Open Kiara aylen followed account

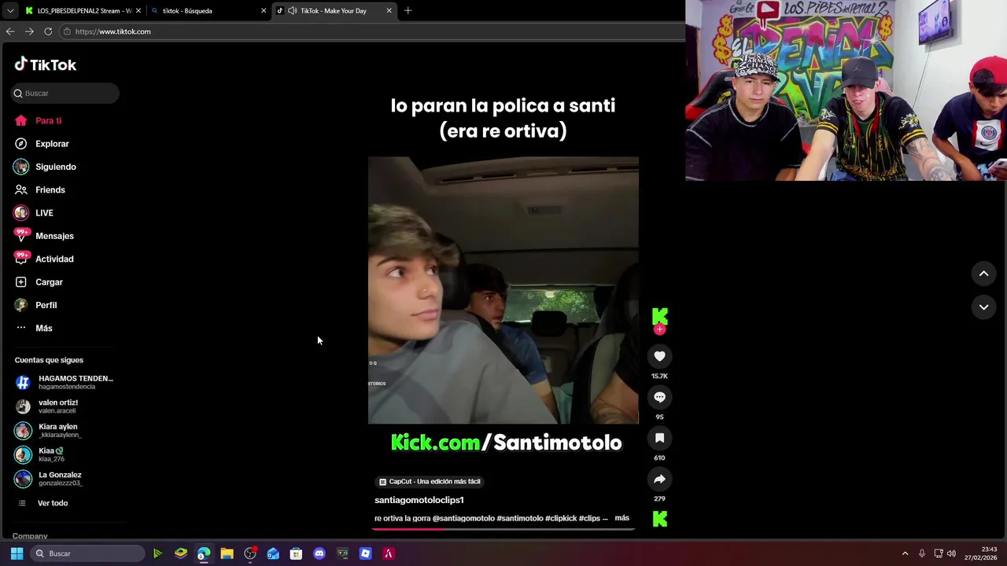click(x=65, y=430)
